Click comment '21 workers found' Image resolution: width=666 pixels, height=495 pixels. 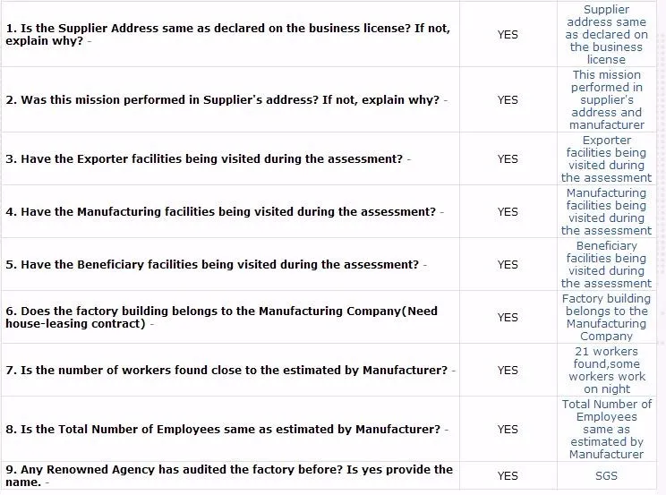606,370
